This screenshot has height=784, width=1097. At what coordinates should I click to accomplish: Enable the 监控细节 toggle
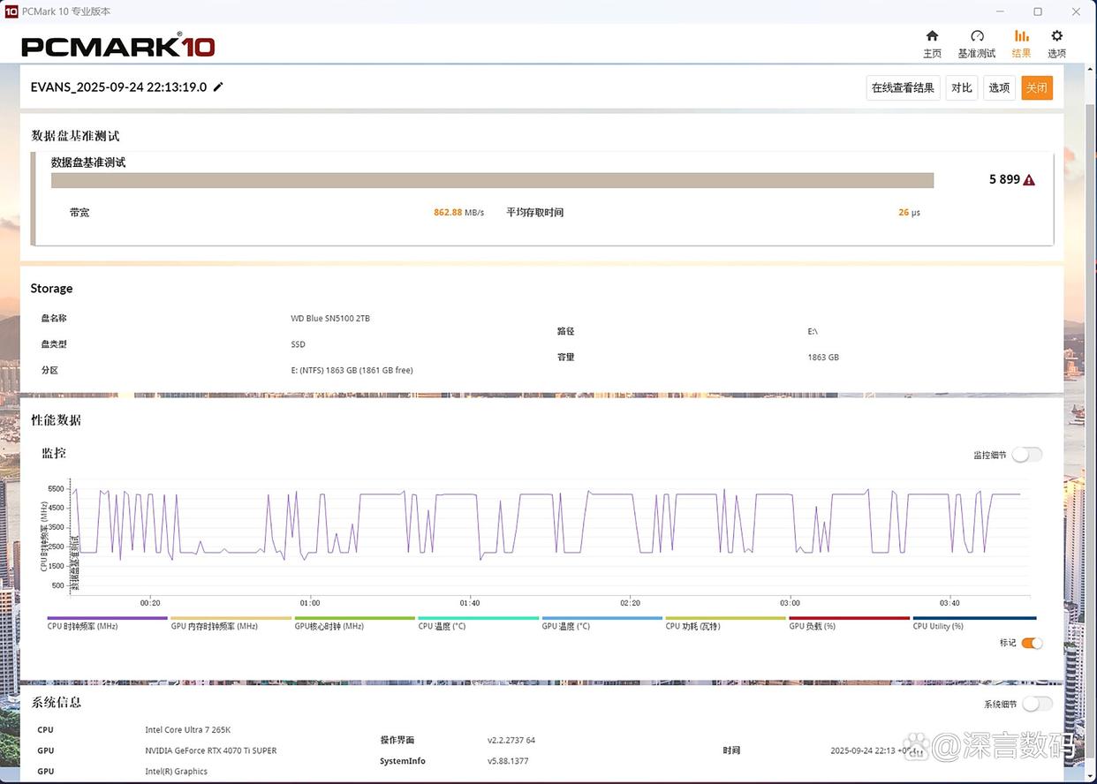click(1026, 455)
